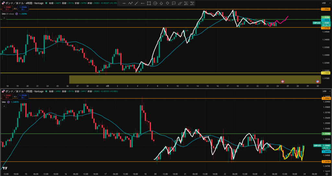Select the arrow down marker tool
Viewport: 332px width, 176px height.
point(168,3)
